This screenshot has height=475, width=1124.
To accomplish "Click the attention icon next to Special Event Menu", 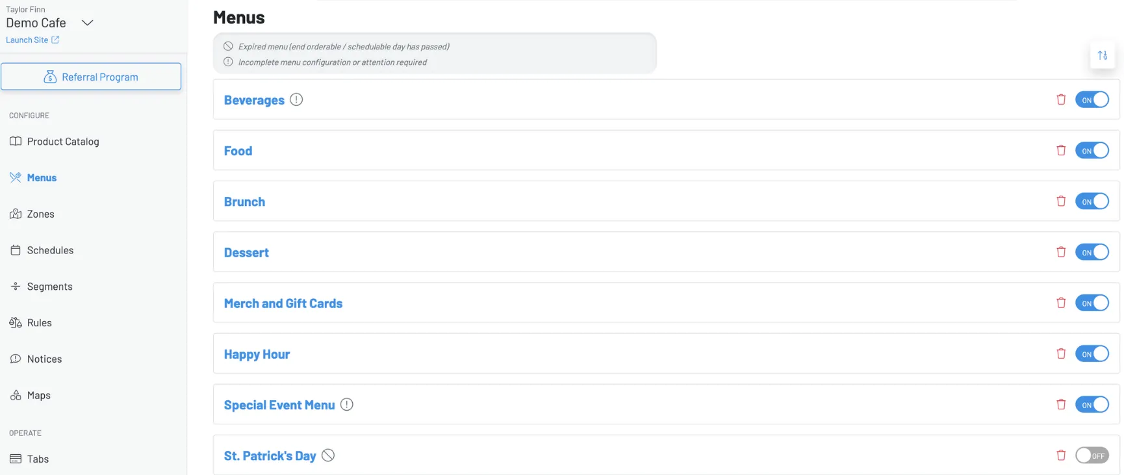I will pyautogui.click(x=347, y=405).
